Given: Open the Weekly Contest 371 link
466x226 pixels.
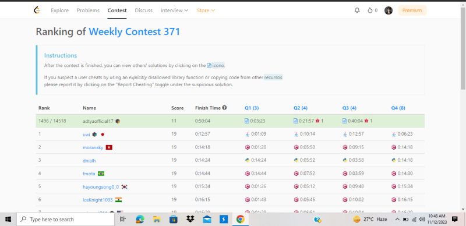Looking at the screenshot, I should click(x=135, y=31).
